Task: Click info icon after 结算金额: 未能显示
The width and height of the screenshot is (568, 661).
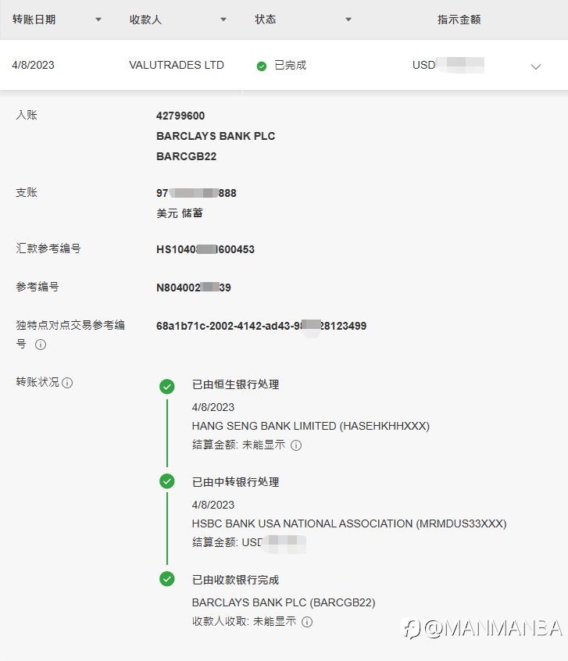Action: (296, 445)
